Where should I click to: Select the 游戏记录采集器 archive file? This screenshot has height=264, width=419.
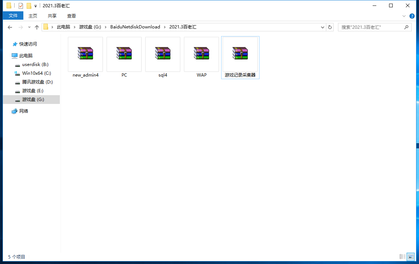point(240,54)
